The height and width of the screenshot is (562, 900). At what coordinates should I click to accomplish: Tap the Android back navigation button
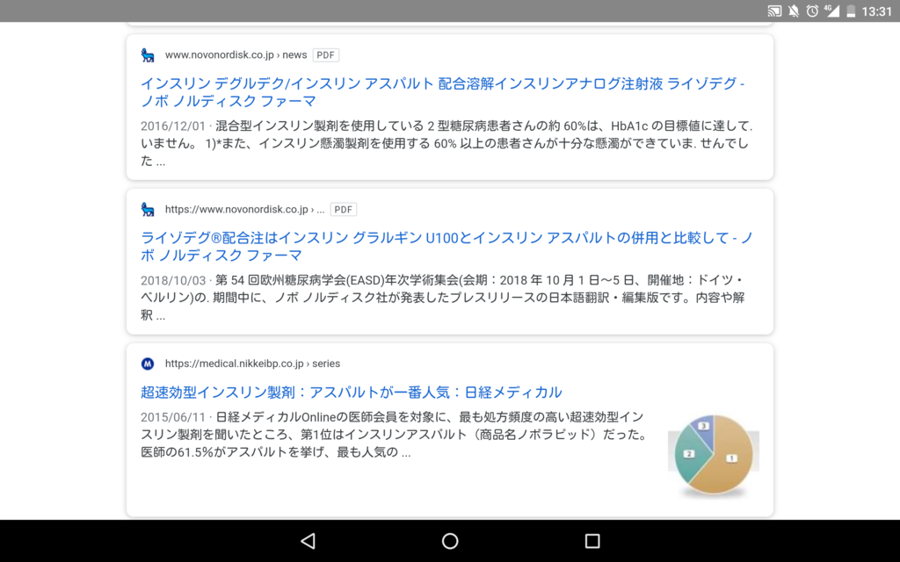pos(308,541)
